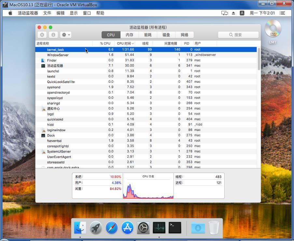Open Launchpad from the Dock
This screenshot has height=241, width=294.
click(x=96, y=228)
